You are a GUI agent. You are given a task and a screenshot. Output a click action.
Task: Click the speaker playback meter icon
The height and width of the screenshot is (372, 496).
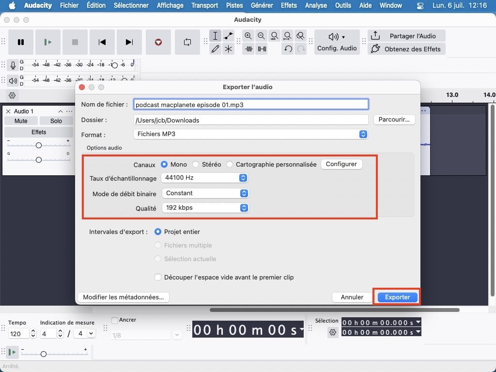tap(13, 81)
